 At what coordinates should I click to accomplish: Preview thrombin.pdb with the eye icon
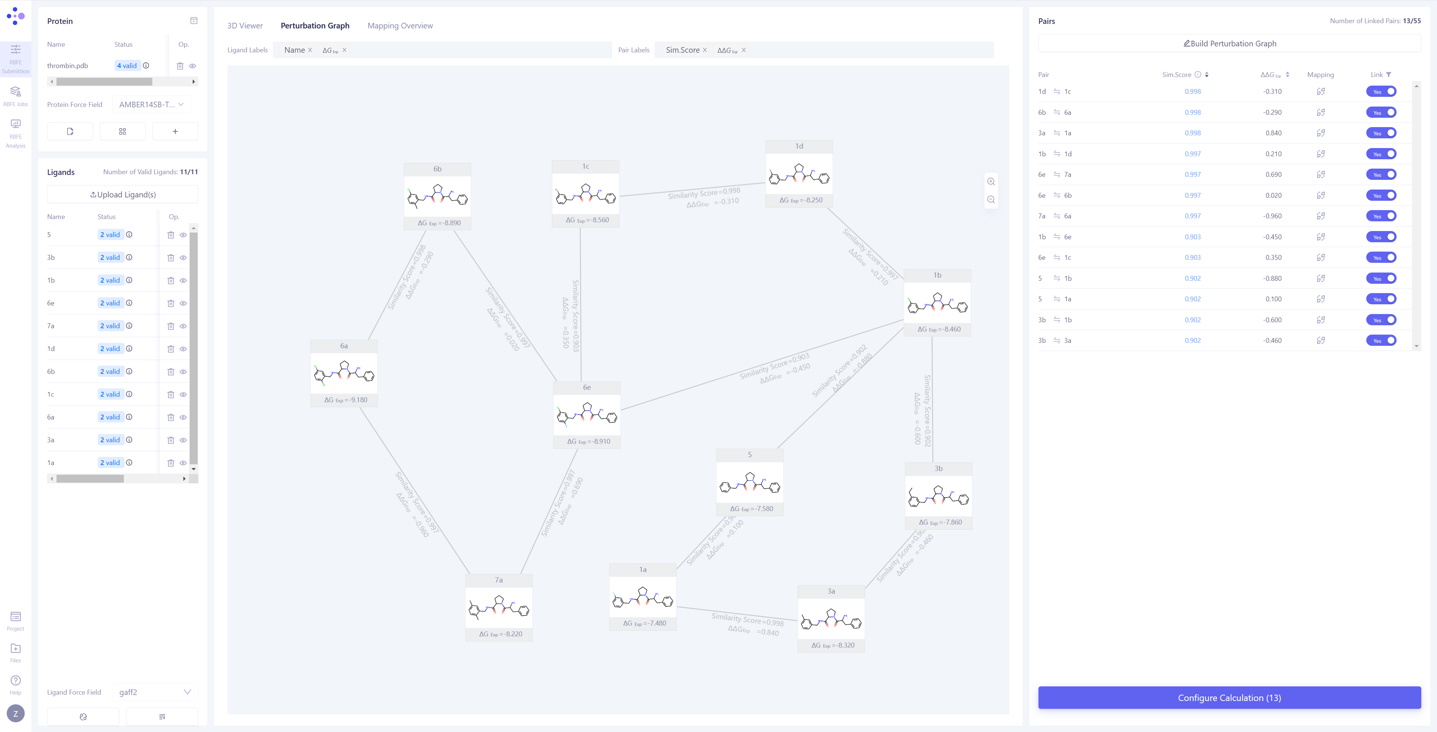pos(193,65)
